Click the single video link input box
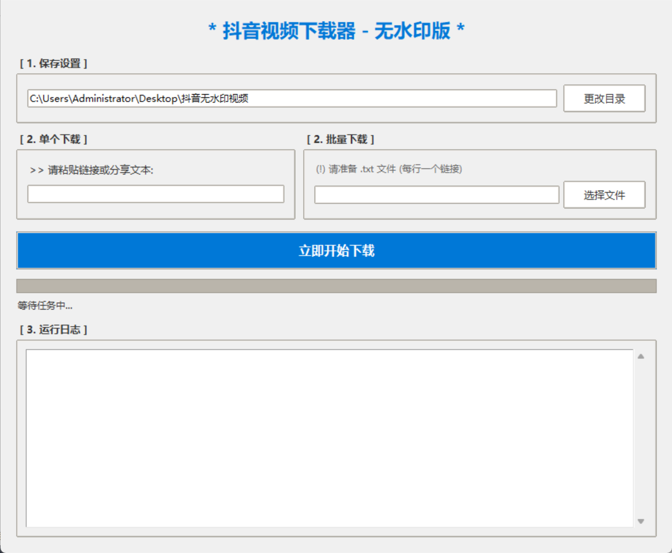672x553 pixels. coord(155,194)
